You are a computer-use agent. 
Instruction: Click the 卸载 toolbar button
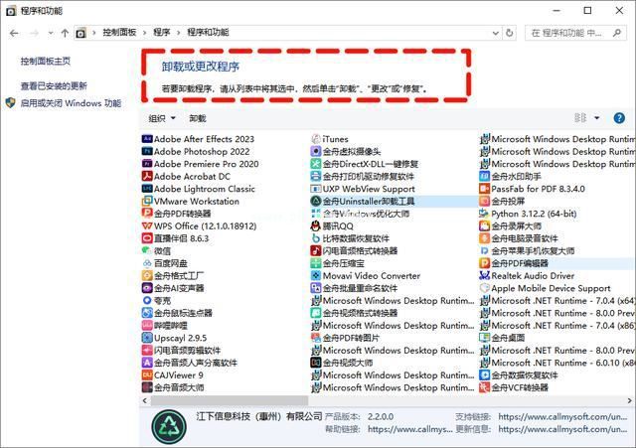(198, 118)
